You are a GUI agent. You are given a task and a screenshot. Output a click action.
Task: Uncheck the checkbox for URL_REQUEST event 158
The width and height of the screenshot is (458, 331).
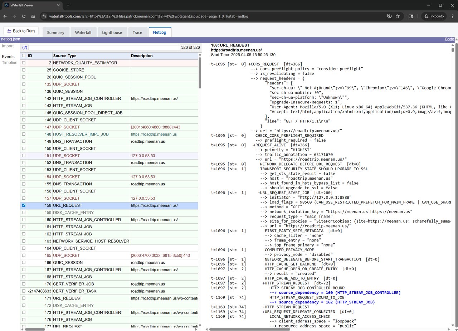click(x=23, y=205)
